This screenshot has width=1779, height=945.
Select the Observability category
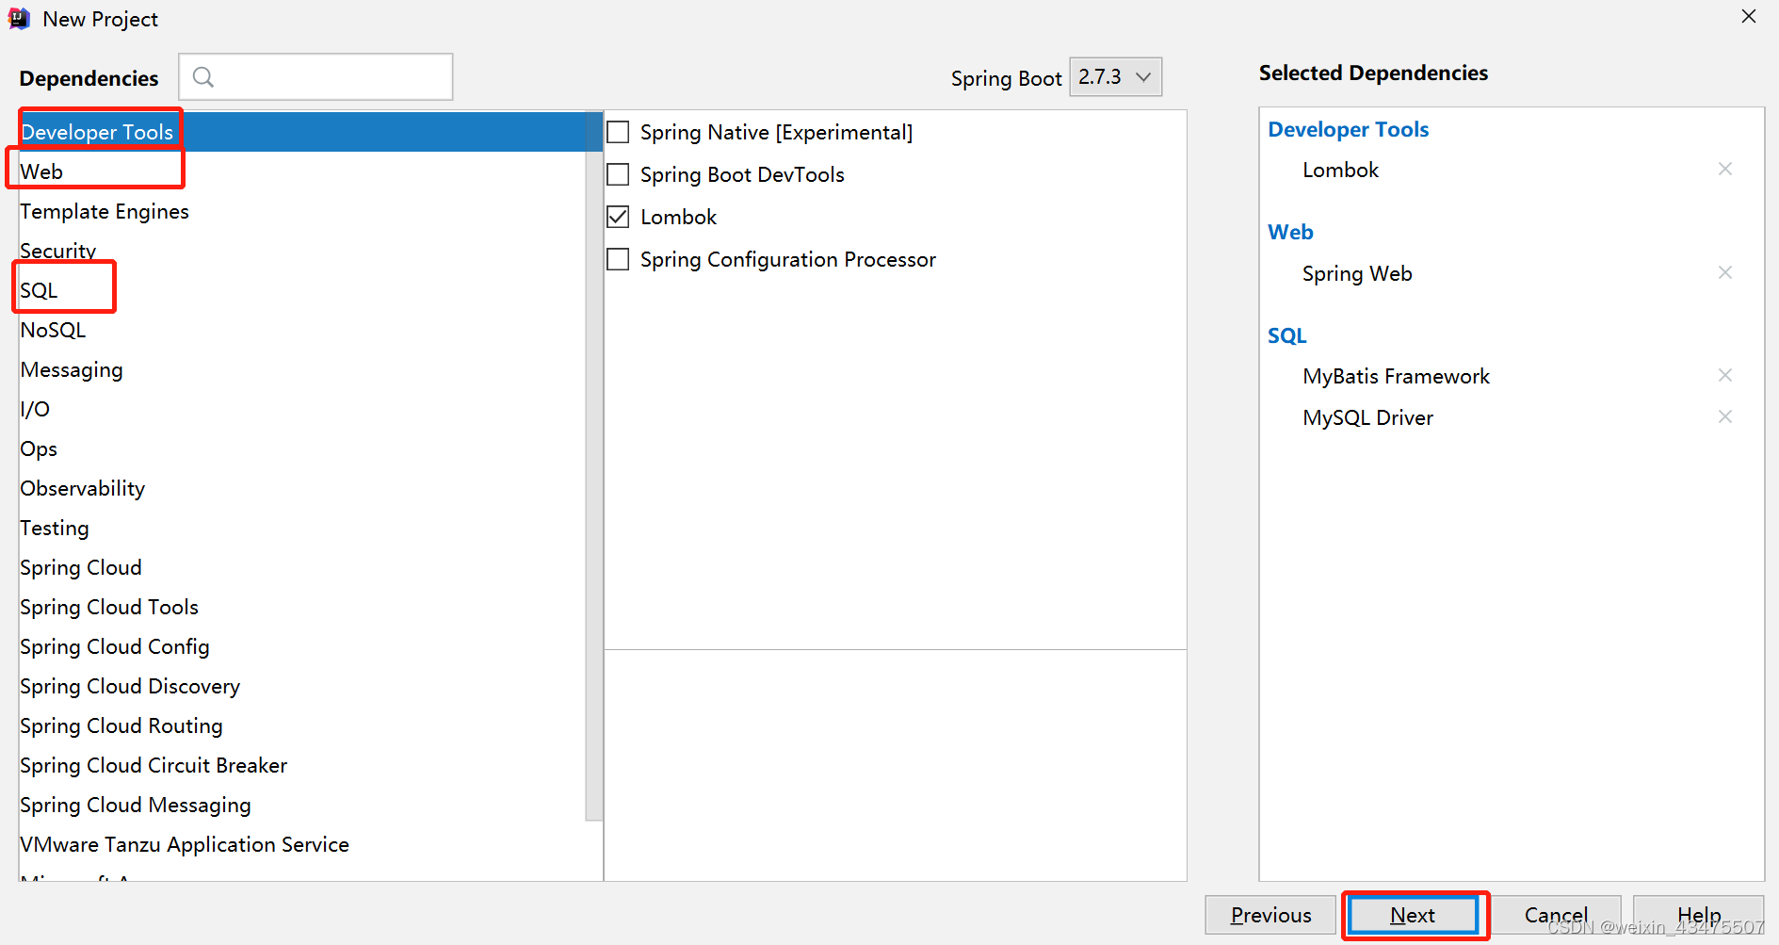pos(301,488)
